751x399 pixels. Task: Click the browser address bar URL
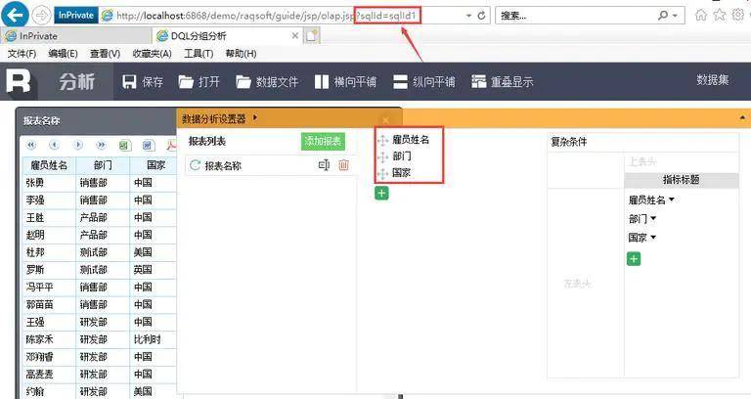click(268, 16)
